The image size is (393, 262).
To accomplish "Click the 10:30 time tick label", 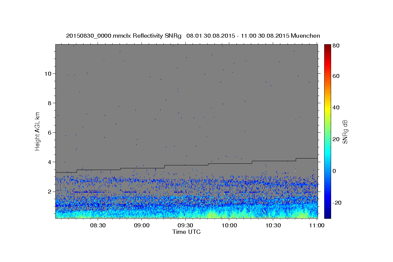I will tap(273, 225).
